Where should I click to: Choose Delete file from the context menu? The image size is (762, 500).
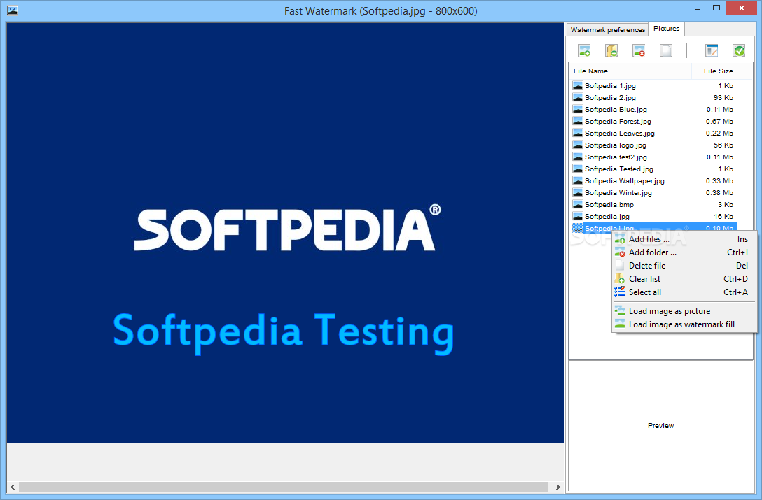pos(684,266)
